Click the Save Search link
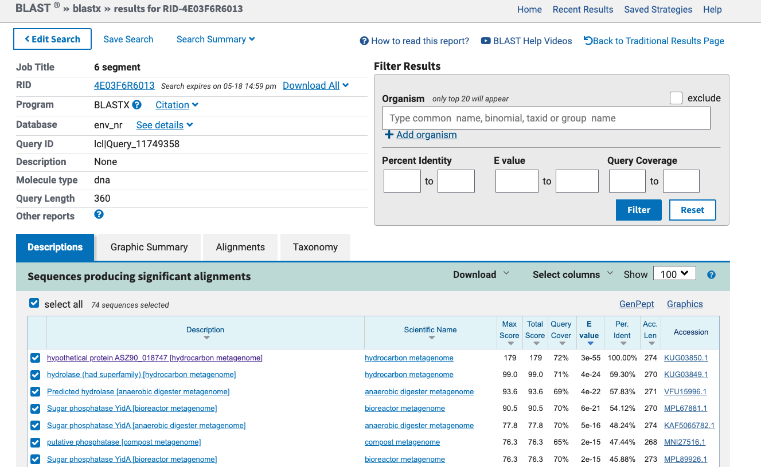Screen dimensions: 761x467 (128, 39)
